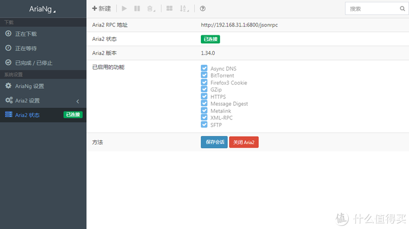Toggle the Message Digest checkbox
Image resolution: width=409 pixels, height=229 pixels.
(204, 104)
